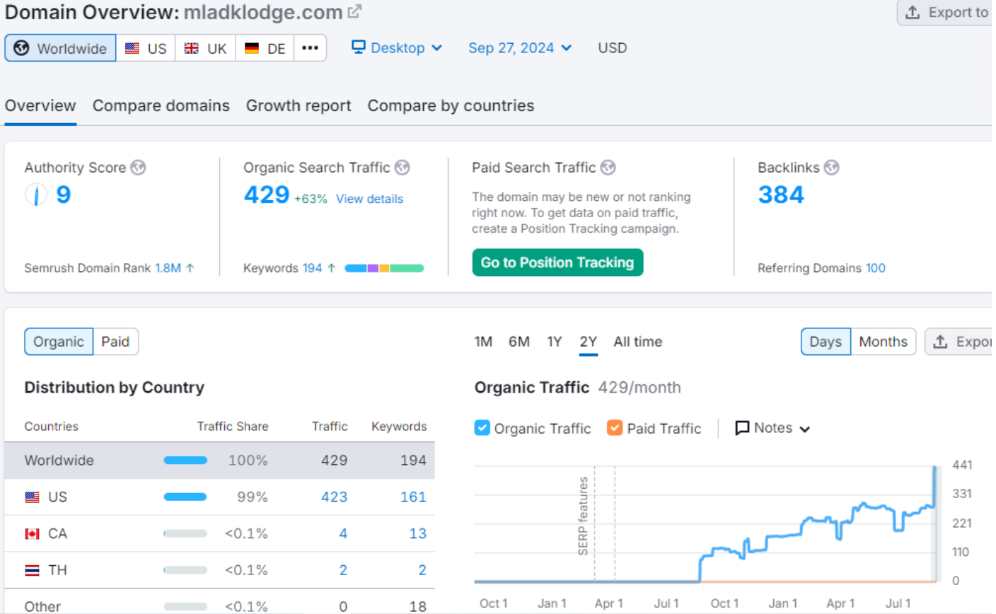Open the Growth report tab
Viewport: 996px width, 614px height.
[x=299, y=105]
